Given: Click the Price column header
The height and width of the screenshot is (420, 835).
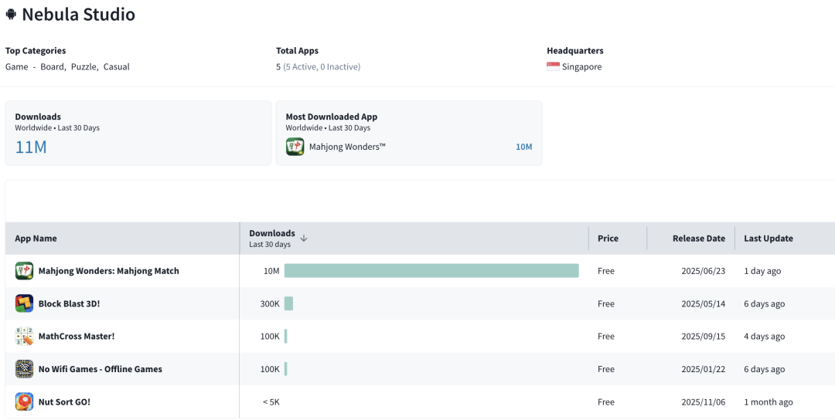Looking at the screenshot, I should pos(608,239).
